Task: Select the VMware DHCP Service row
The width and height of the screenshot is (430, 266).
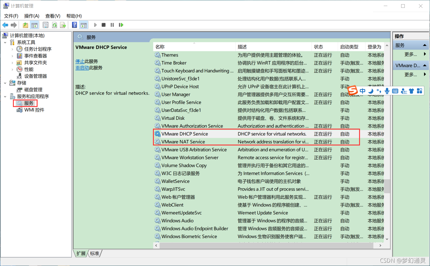Action: tap(269, 134)
